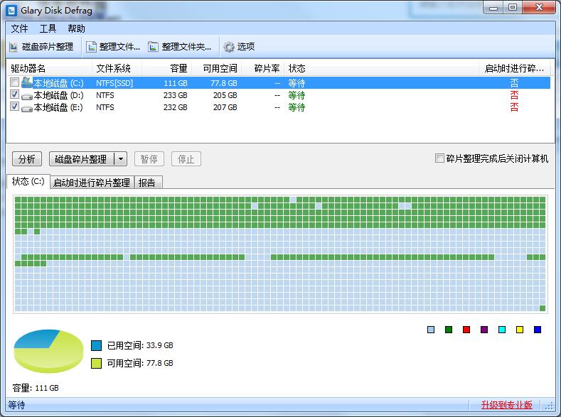Image resolution: width=561 pixels, height=417 pixels.
Task: Click the 本地磁盘 (C:) drive icon
Action: pyautogui.click(x=26, y=83)
